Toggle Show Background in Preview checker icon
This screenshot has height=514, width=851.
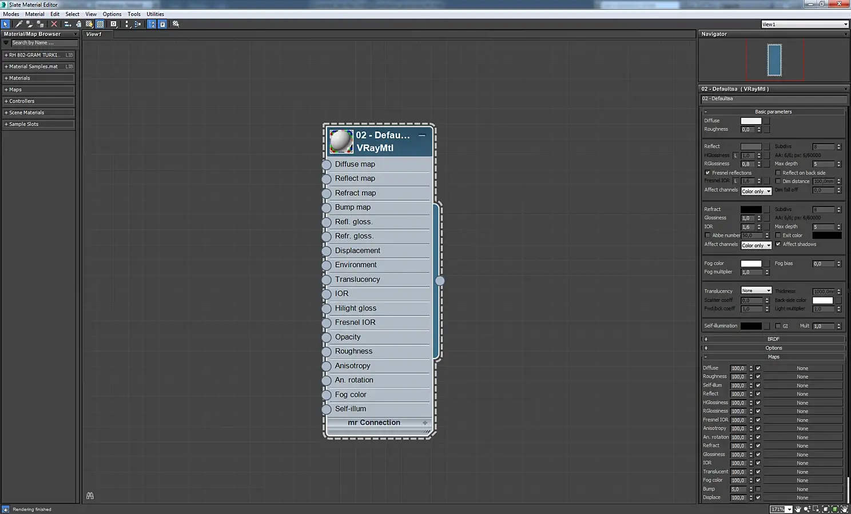(x=100, y=24)
